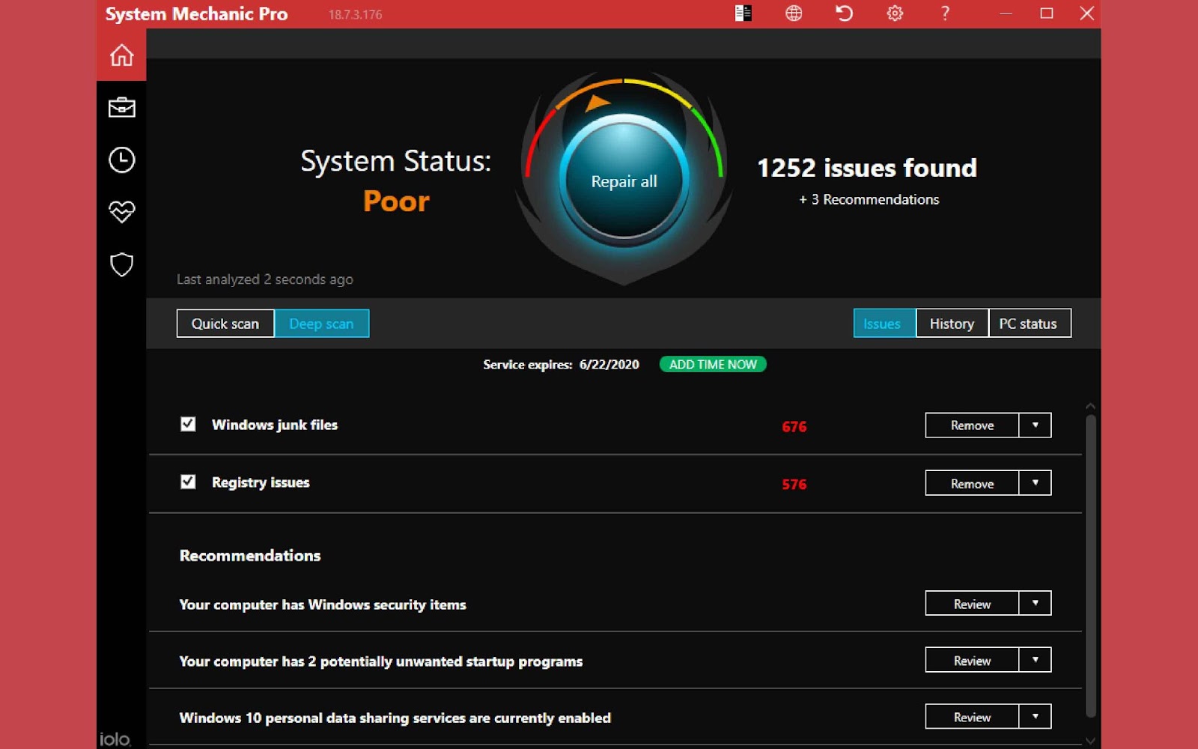1198x749 pixels.
Task: Switch to the Issues tab
Action: (x=884, y=324)
